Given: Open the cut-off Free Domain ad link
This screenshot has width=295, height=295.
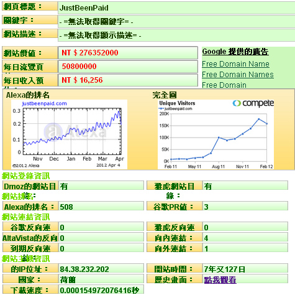Looking at the screenshot, I should (224, 85).
